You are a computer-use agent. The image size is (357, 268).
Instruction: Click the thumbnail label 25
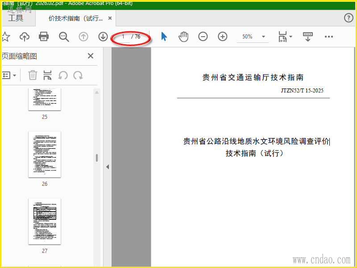pyautogui.click(x=45, y=117)
